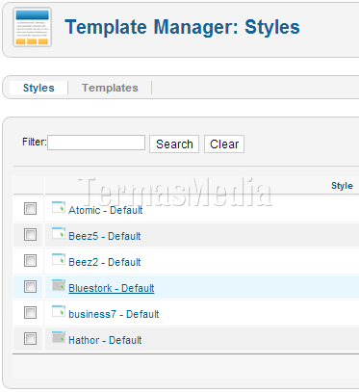Open the Hathor - Default style
Image resolution: width=359 pixels, height=392 pixels.
click(105, 340)
